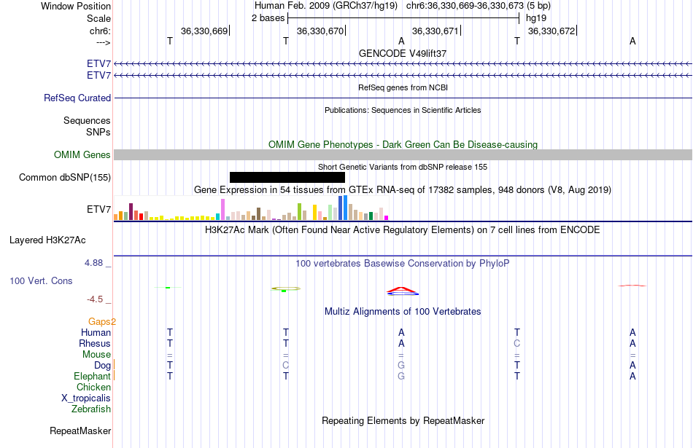
Task: Open GENCODE V49lift37 track title
Action: [403, 53]
